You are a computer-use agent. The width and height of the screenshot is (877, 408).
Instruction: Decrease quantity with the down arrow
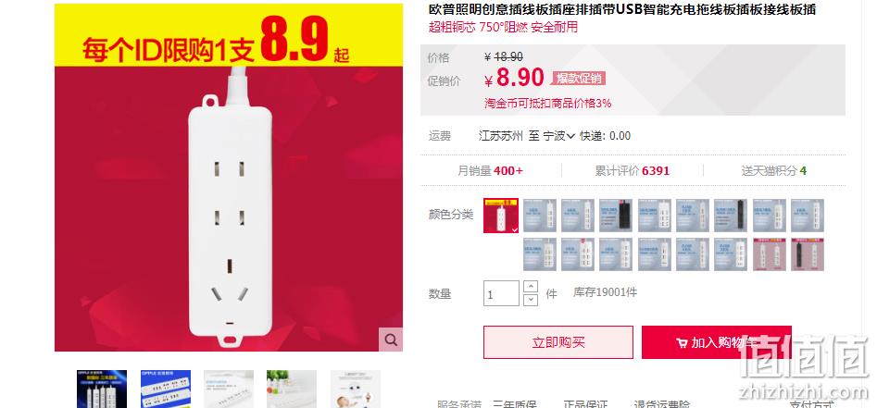pos(531,300)
